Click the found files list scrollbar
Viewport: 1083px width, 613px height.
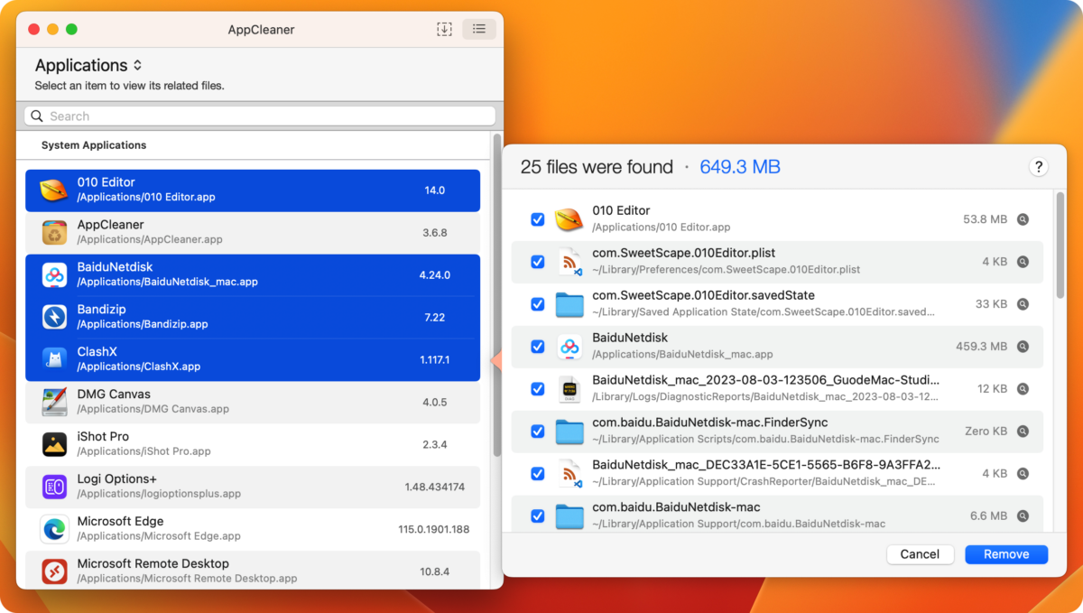click(x=1060, y=244)
